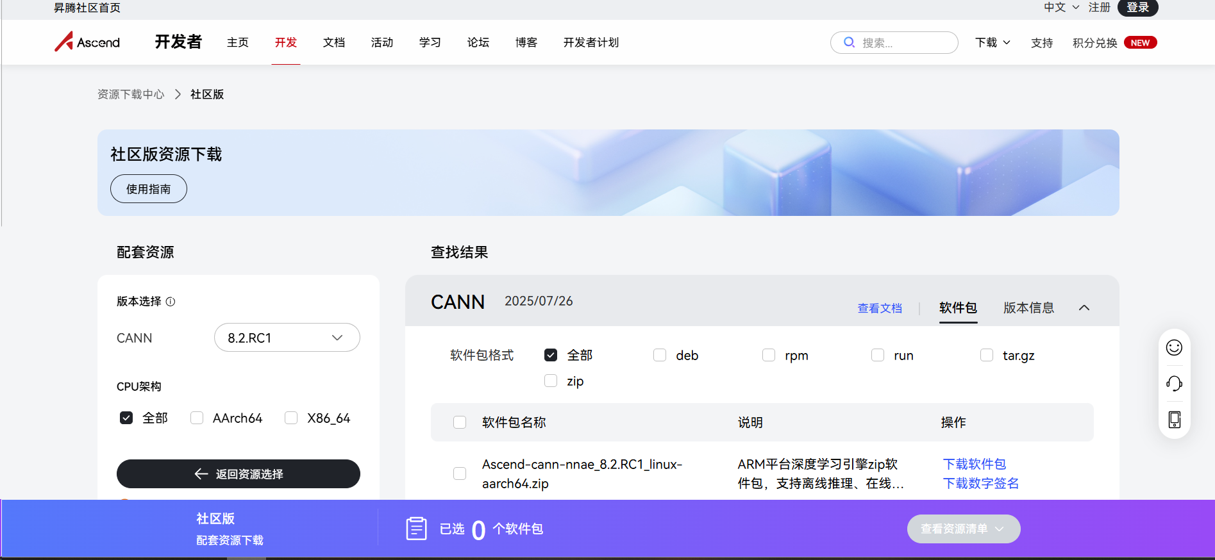Open the 论坛 nav item
The image size is (1215, 560).
(478, 42)
